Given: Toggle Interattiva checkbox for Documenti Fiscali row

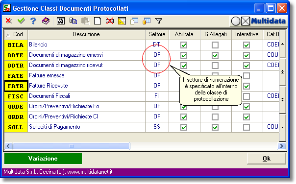Looking at the screenshot, I should pos(247,96).
